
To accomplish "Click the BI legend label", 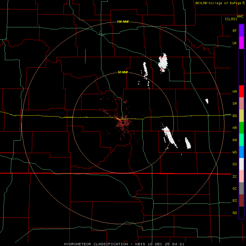I will [235, 201].
